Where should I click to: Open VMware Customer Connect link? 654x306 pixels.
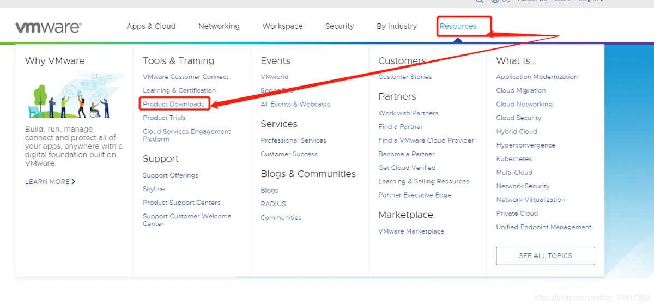tap(185, 77)
